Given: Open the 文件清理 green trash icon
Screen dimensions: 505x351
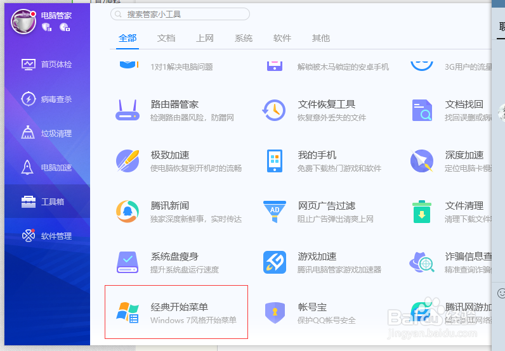Looking at the screenshot, I should [422, 212].
